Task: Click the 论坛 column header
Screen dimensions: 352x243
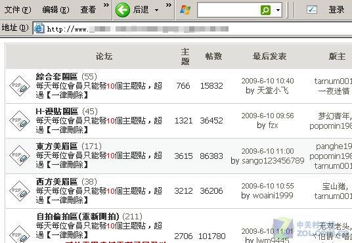Action: 104,56
